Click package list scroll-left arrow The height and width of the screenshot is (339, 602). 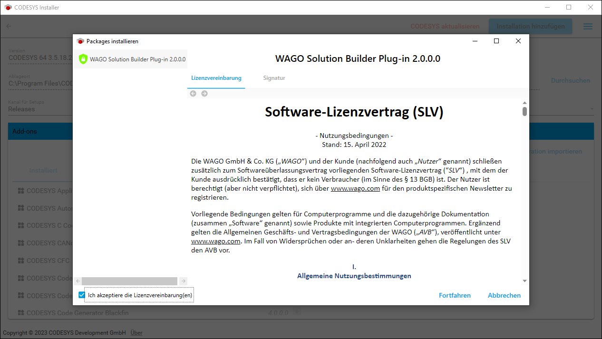(78, 281)
